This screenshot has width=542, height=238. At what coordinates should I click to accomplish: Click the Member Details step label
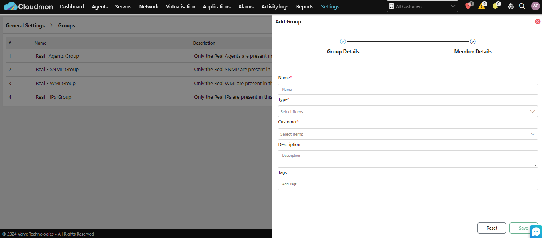(x=473, y=51)
